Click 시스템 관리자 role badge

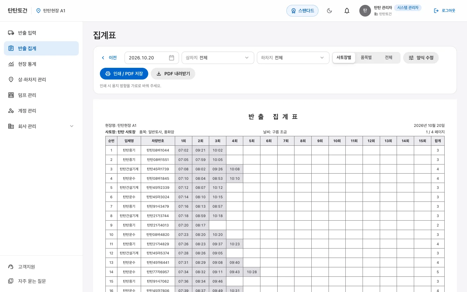click(x=408, y=8)
